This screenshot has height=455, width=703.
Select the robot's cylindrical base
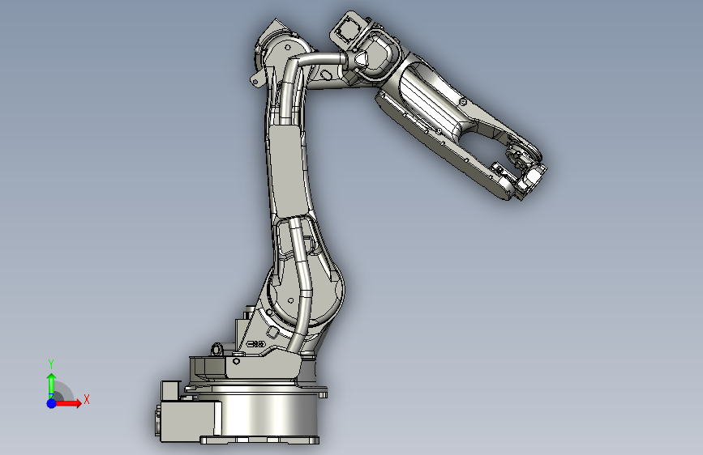point(269,415)
